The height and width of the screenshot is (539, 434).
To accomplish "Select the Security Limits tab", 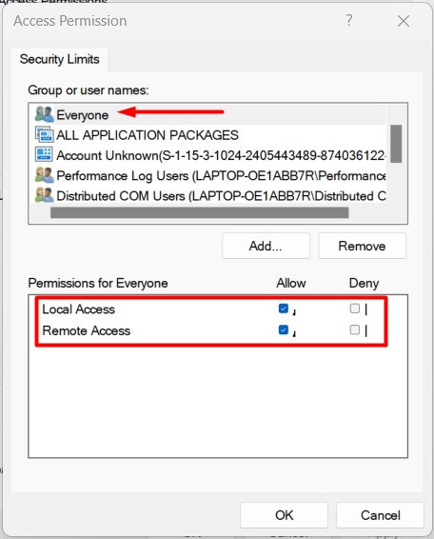I will [59, 59].
